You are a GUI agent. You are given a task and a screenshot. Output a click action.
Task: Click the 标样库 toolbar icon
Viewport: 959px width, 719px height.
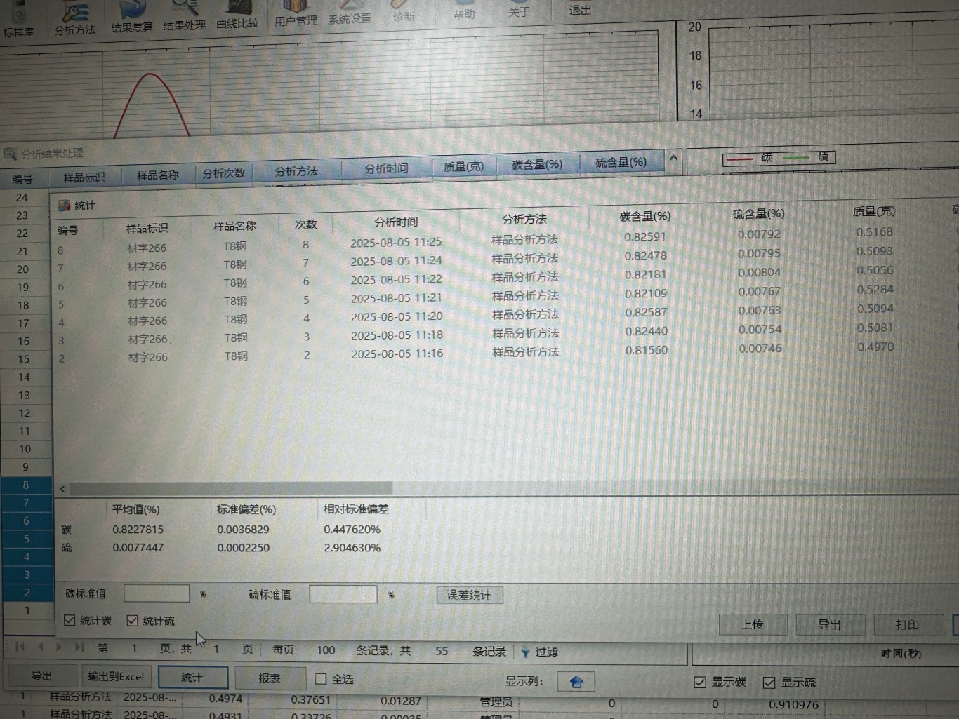(18, 21)
